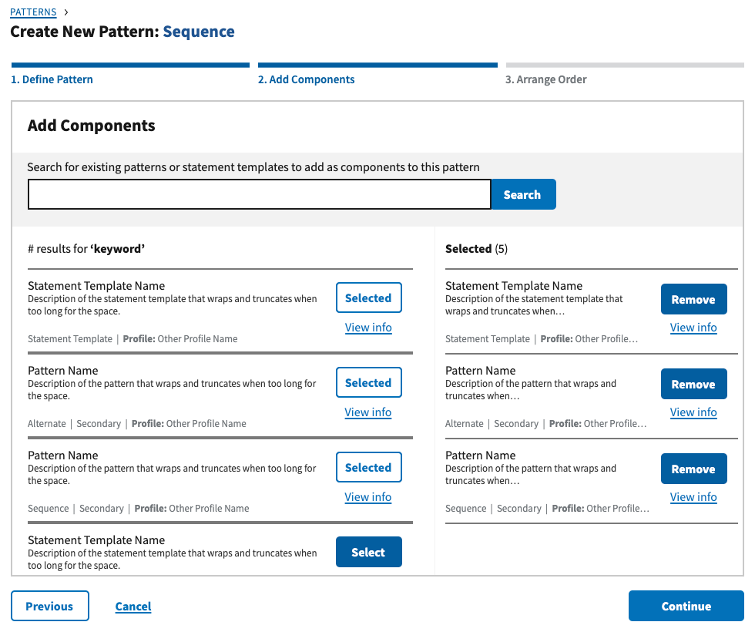
Task: Toggle Selected on the Alternate pattern result
Action: click(x=368, y=383)
